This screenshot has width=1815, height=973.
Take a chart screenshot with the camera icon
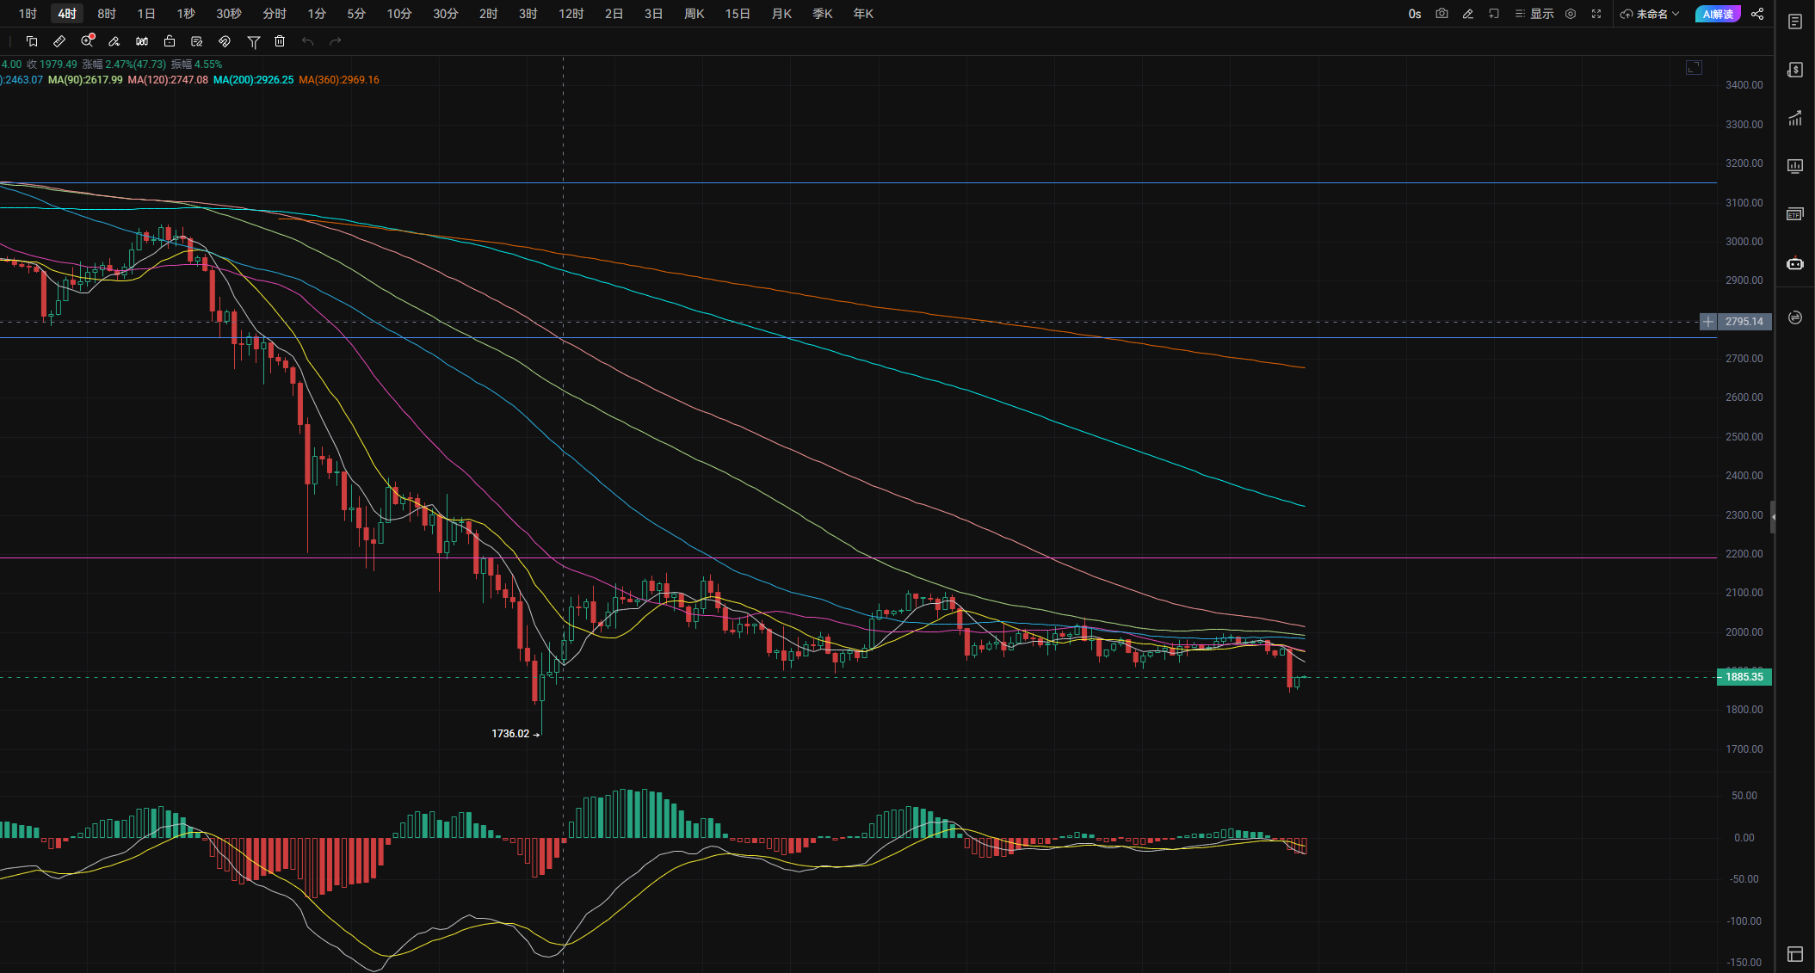pyautogui.click(x=1442, y=14)
